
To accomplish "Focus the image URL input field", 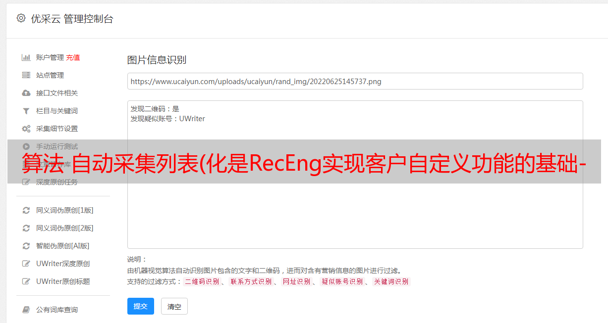I will (x=355, y=81).
